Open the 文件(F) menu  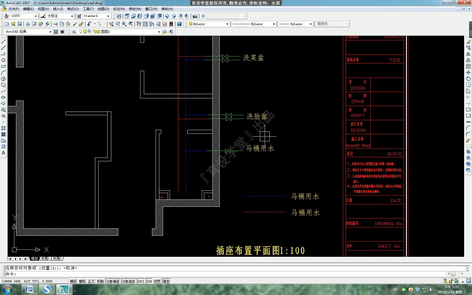[13, 9]
